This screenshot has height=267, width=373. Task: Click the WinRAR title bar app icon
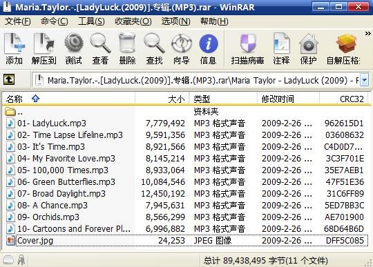coord(7,7)
